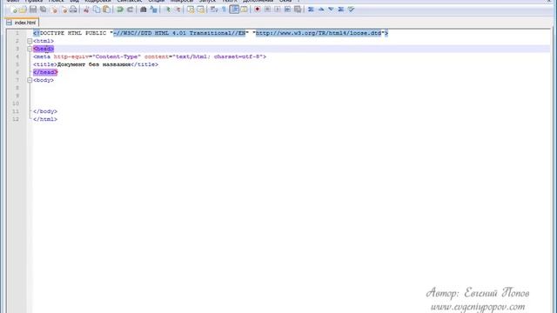Start macro recording with red dot
The image size is (557, 313).
tap(258, 10)
